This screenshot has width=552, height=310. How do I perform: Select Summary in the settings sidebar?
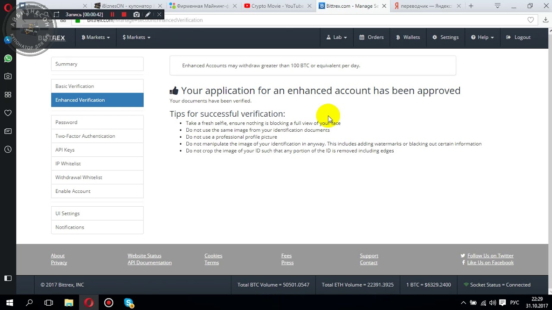(97, 64)
